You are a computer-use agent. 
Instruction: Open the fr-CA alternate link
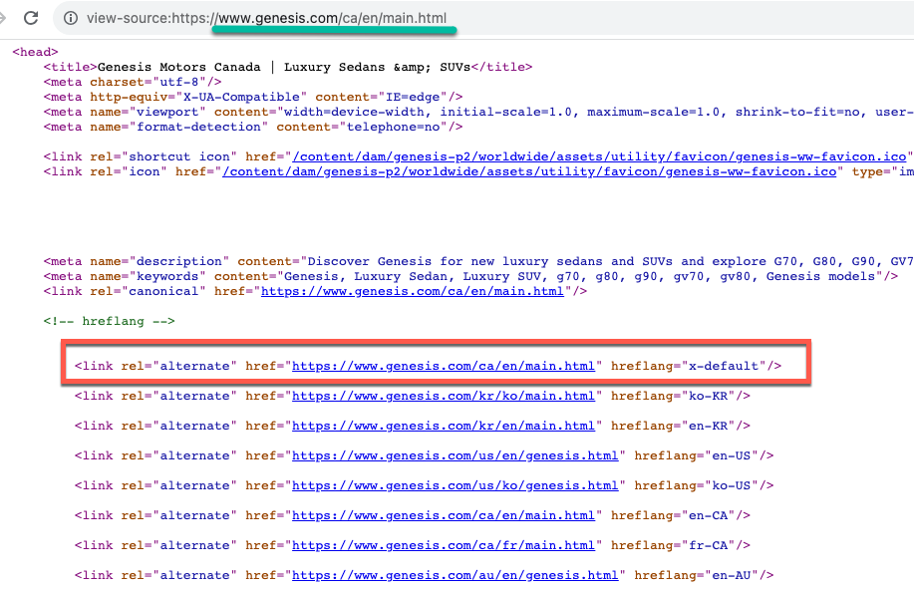pyautogui.click(x=443, y=546)
